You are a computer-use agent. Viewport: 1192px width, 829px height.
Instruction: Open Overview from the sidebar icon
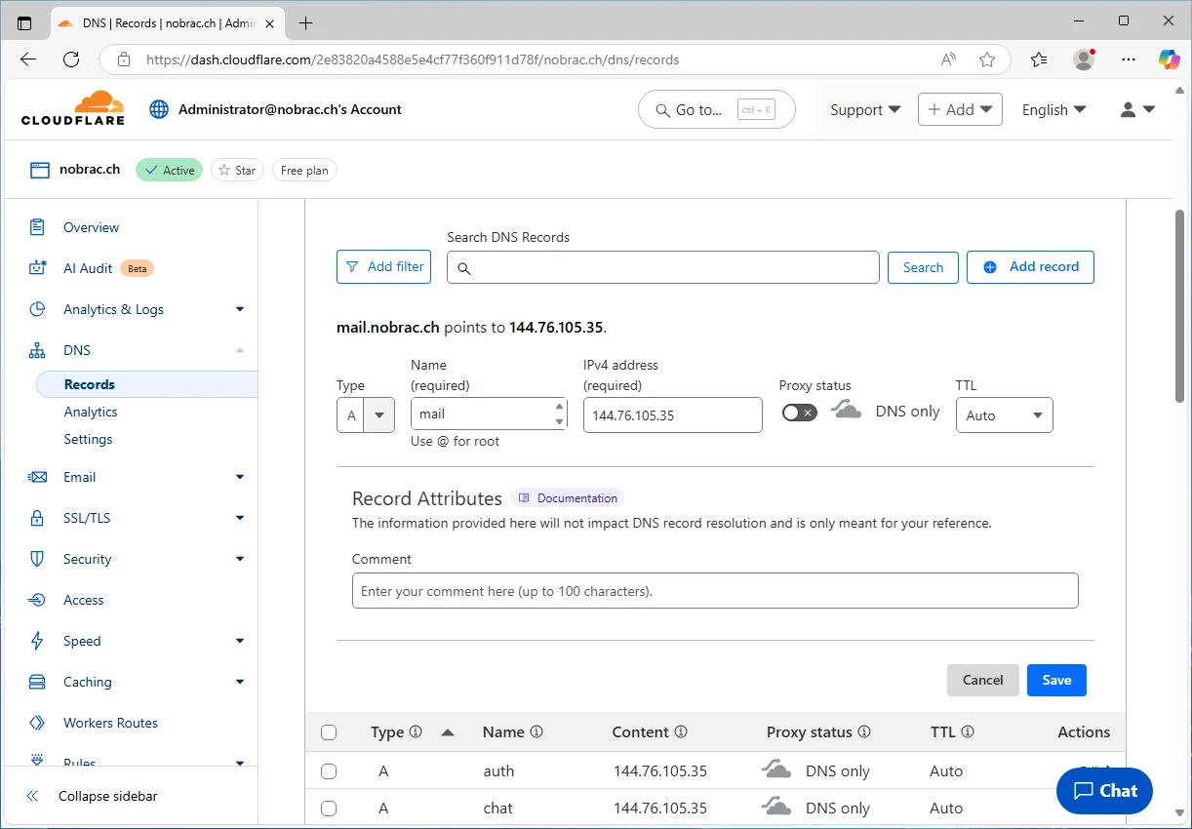37,227
